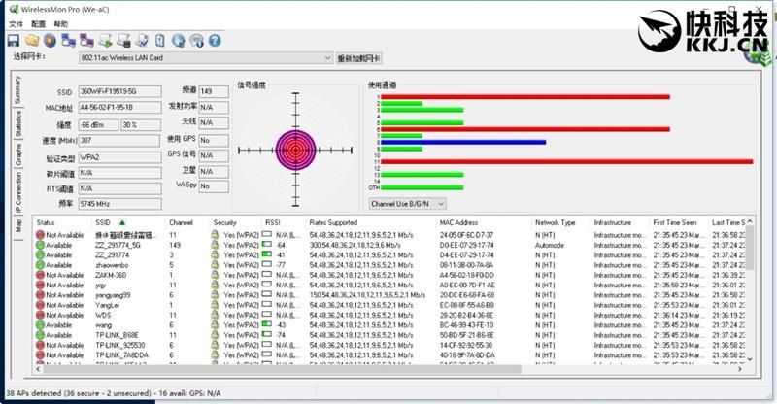Open the 帮助 menu
Screen dimensions: 777x404
[60, 24]
